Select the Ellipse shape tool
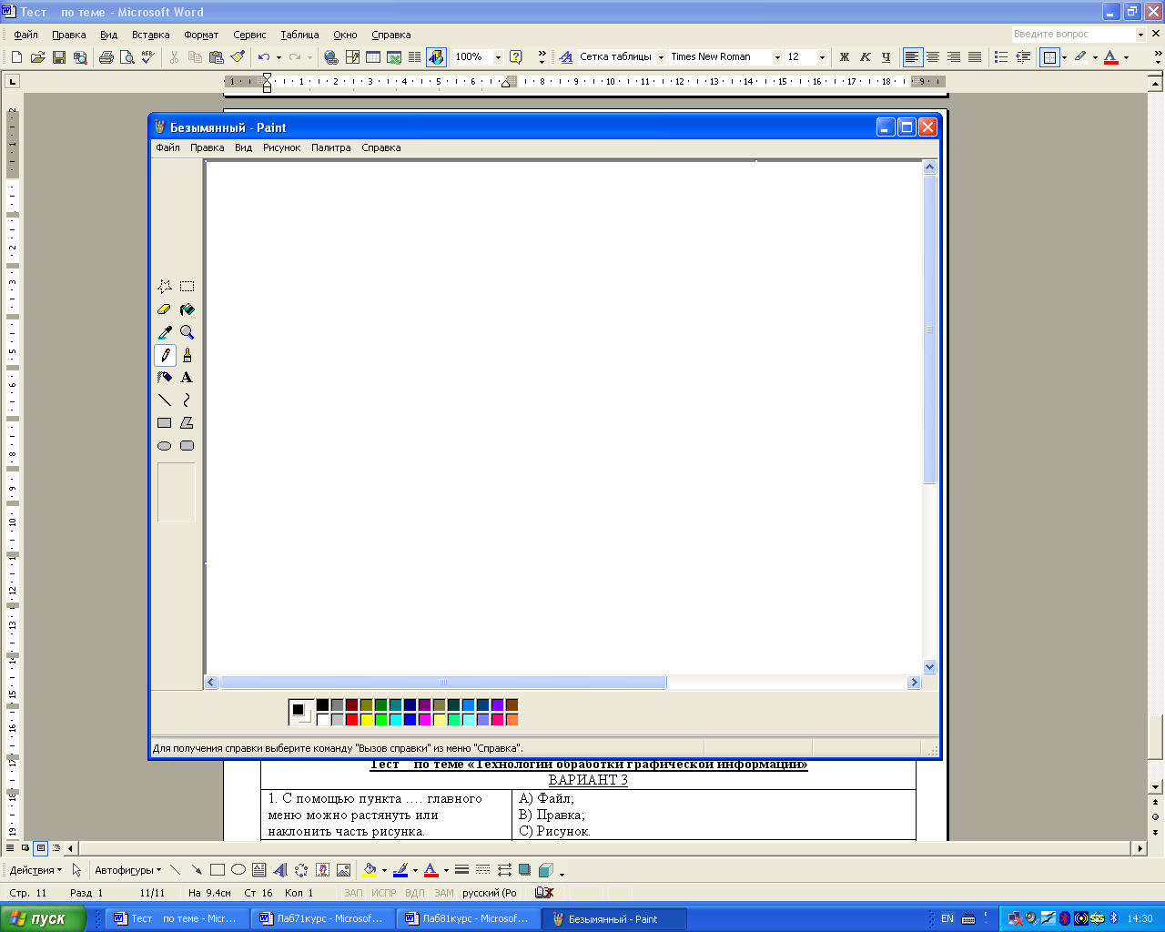Viewport: 1165px width, 932px height. [x=165, y=446]
